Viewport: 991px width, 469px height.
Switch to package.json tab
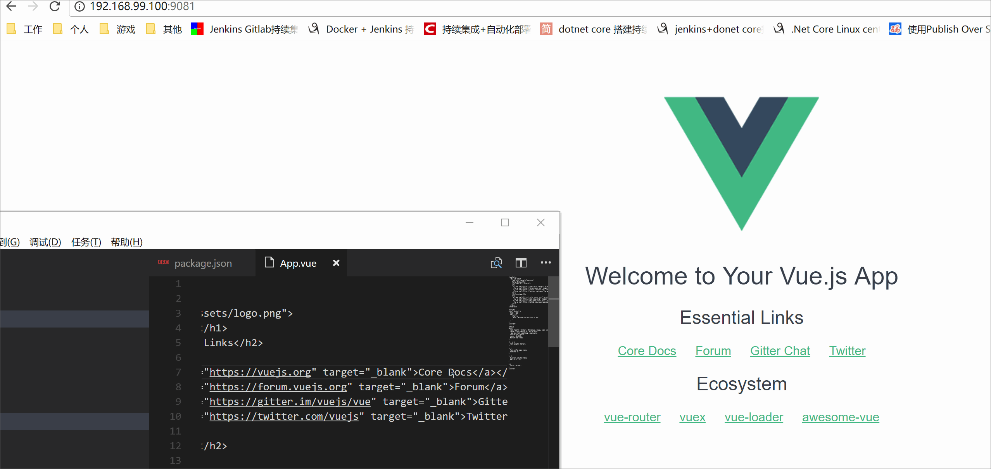tap(202, 263)
